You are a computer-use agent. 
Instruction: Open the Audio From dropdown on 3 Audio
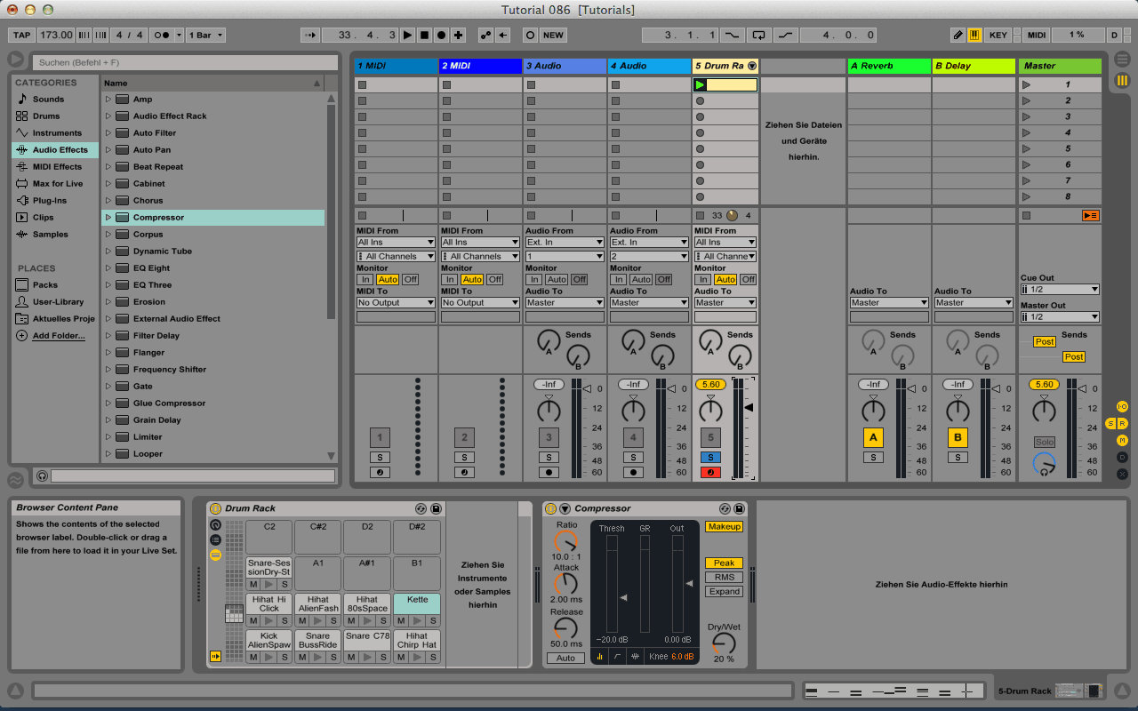coord(564,241)
